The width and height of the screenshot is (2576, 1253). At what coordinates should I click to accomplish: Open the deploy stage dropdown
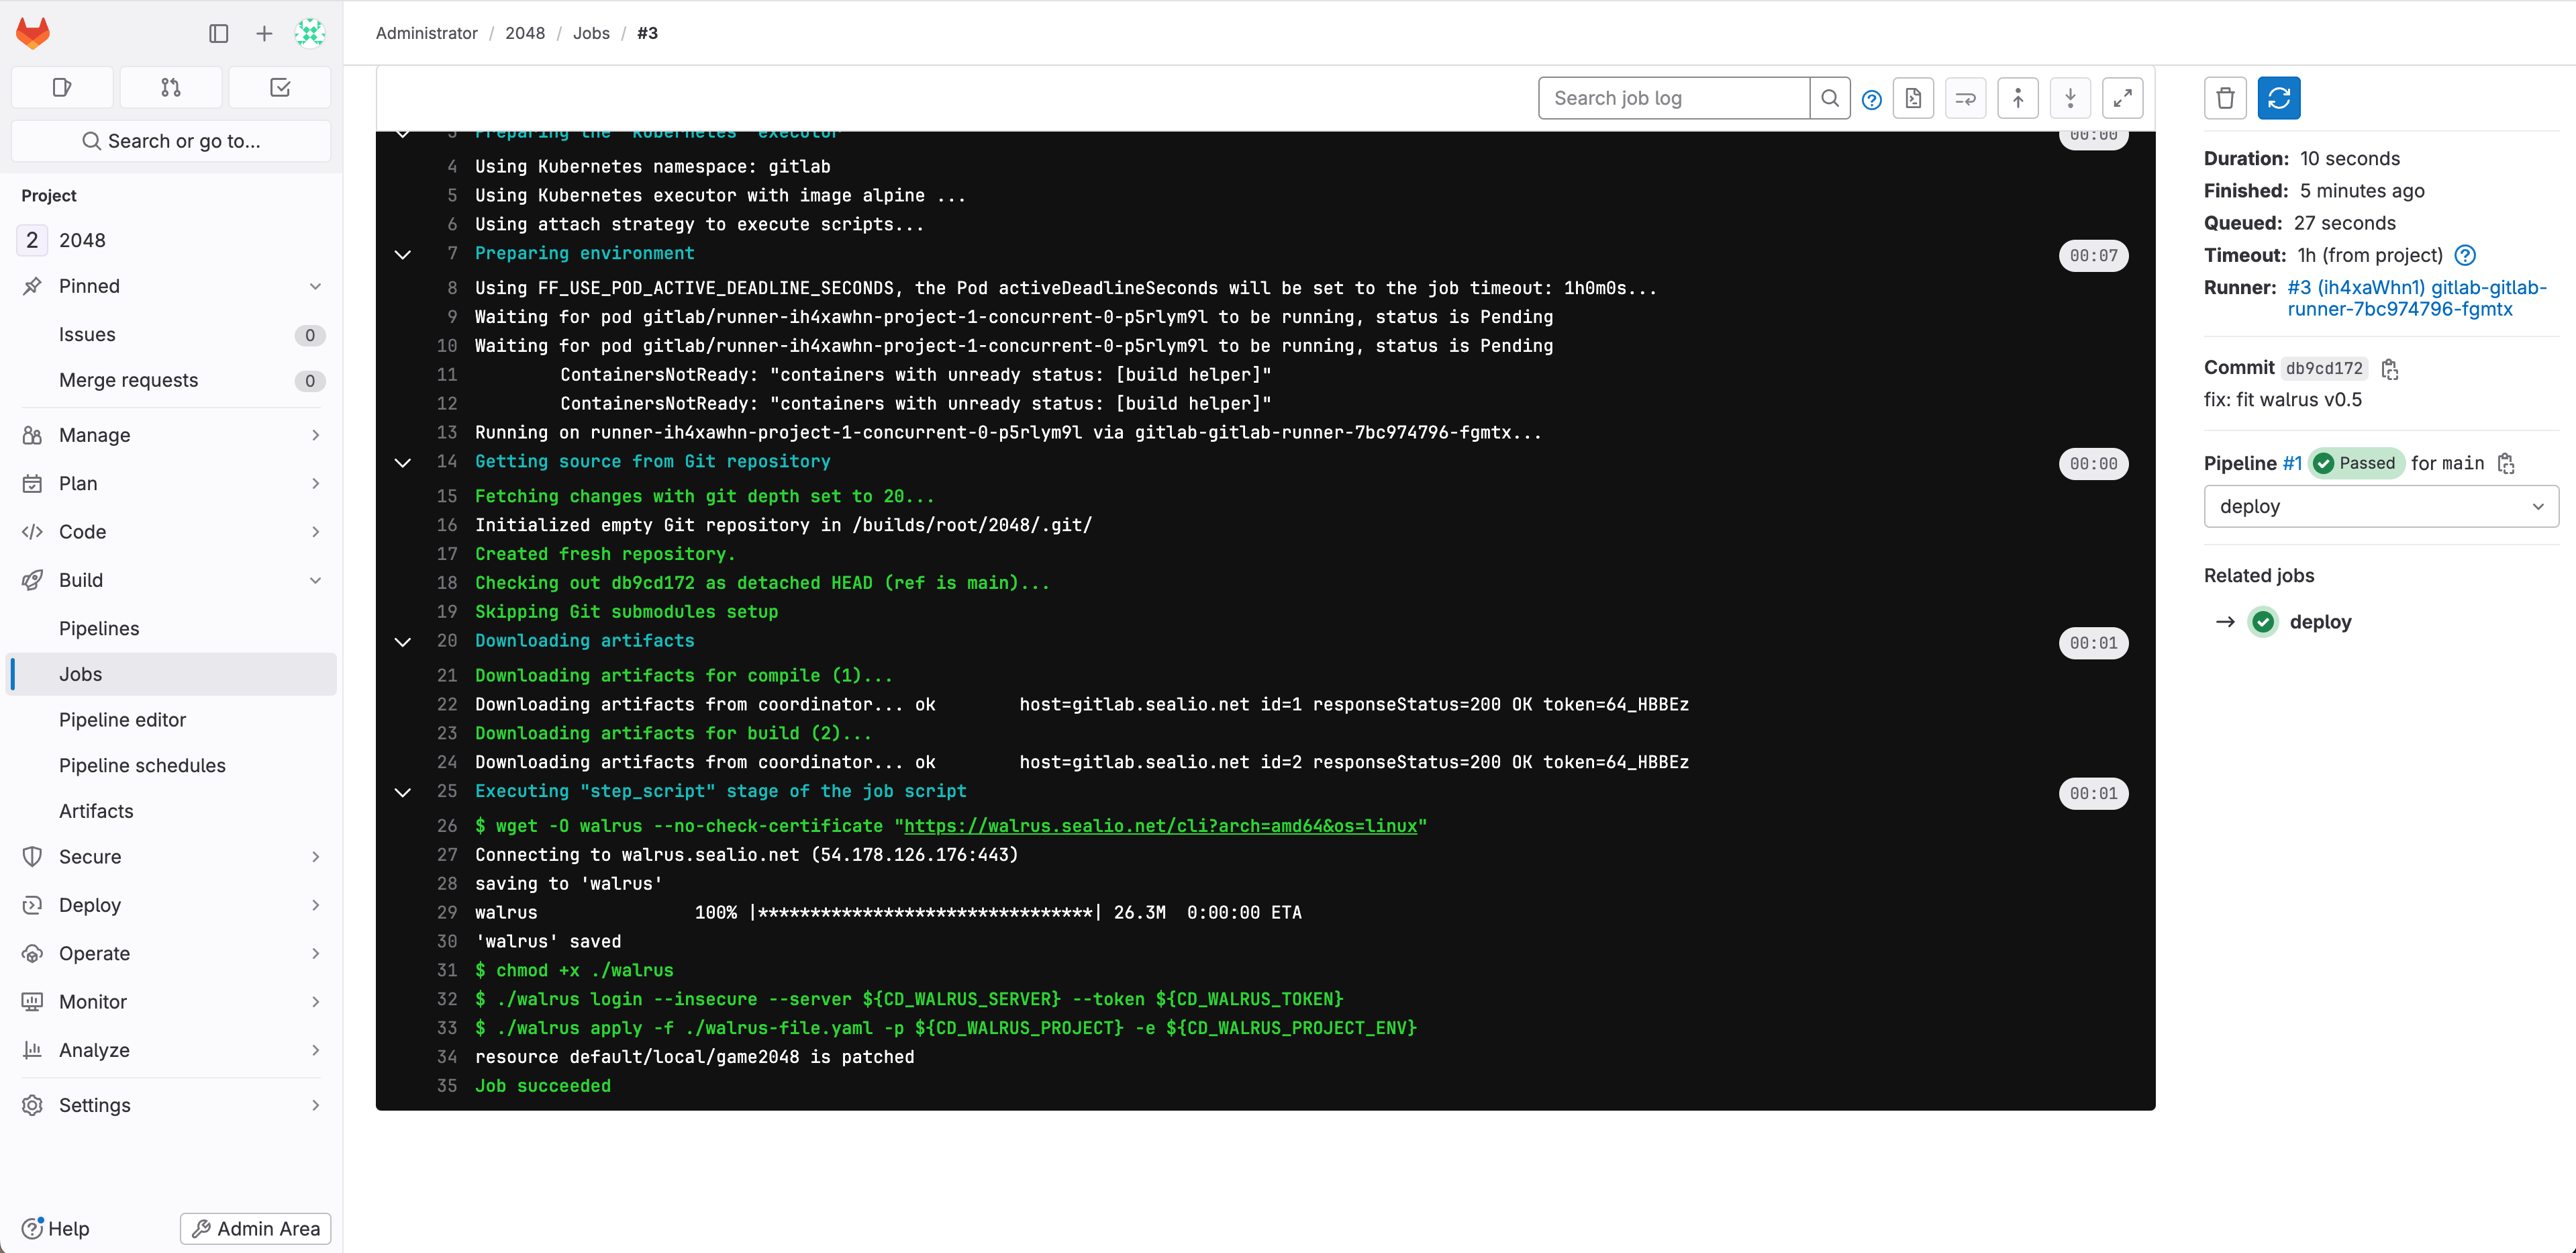(x=2380, y=506)
